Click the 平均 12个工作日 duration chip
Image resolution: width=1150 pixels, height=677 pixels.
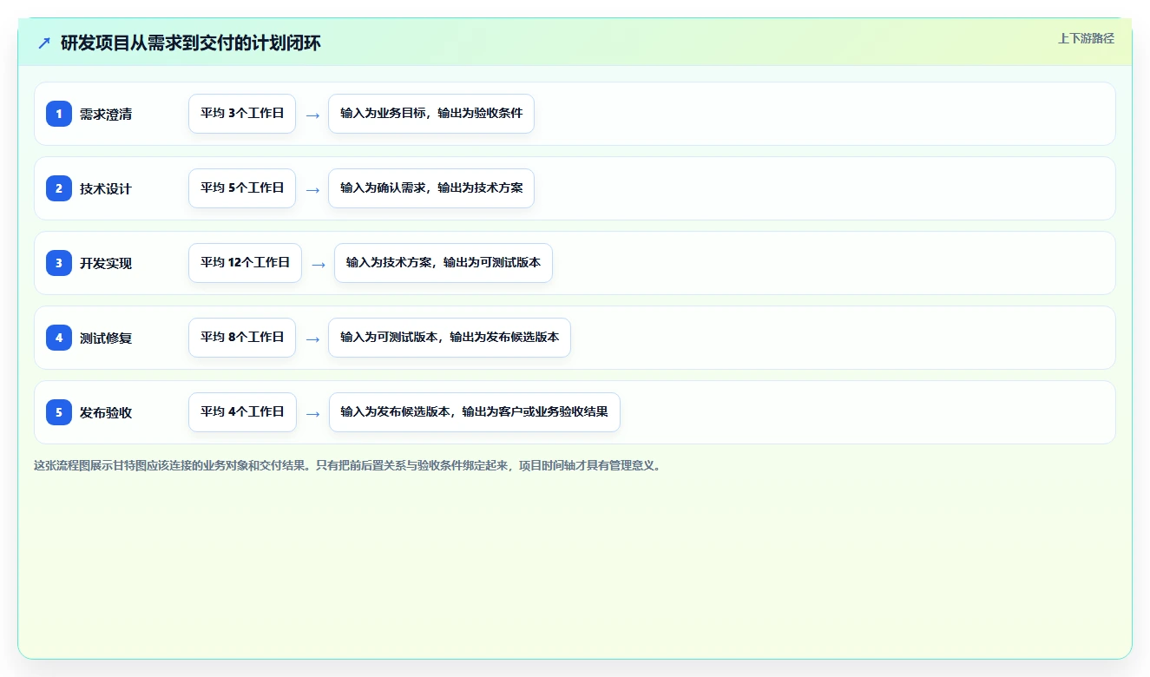pos(245,263)
